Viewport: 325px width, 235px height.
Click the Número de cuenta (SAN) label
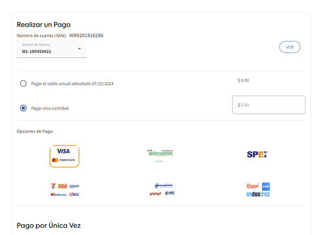tap(42, 36)
